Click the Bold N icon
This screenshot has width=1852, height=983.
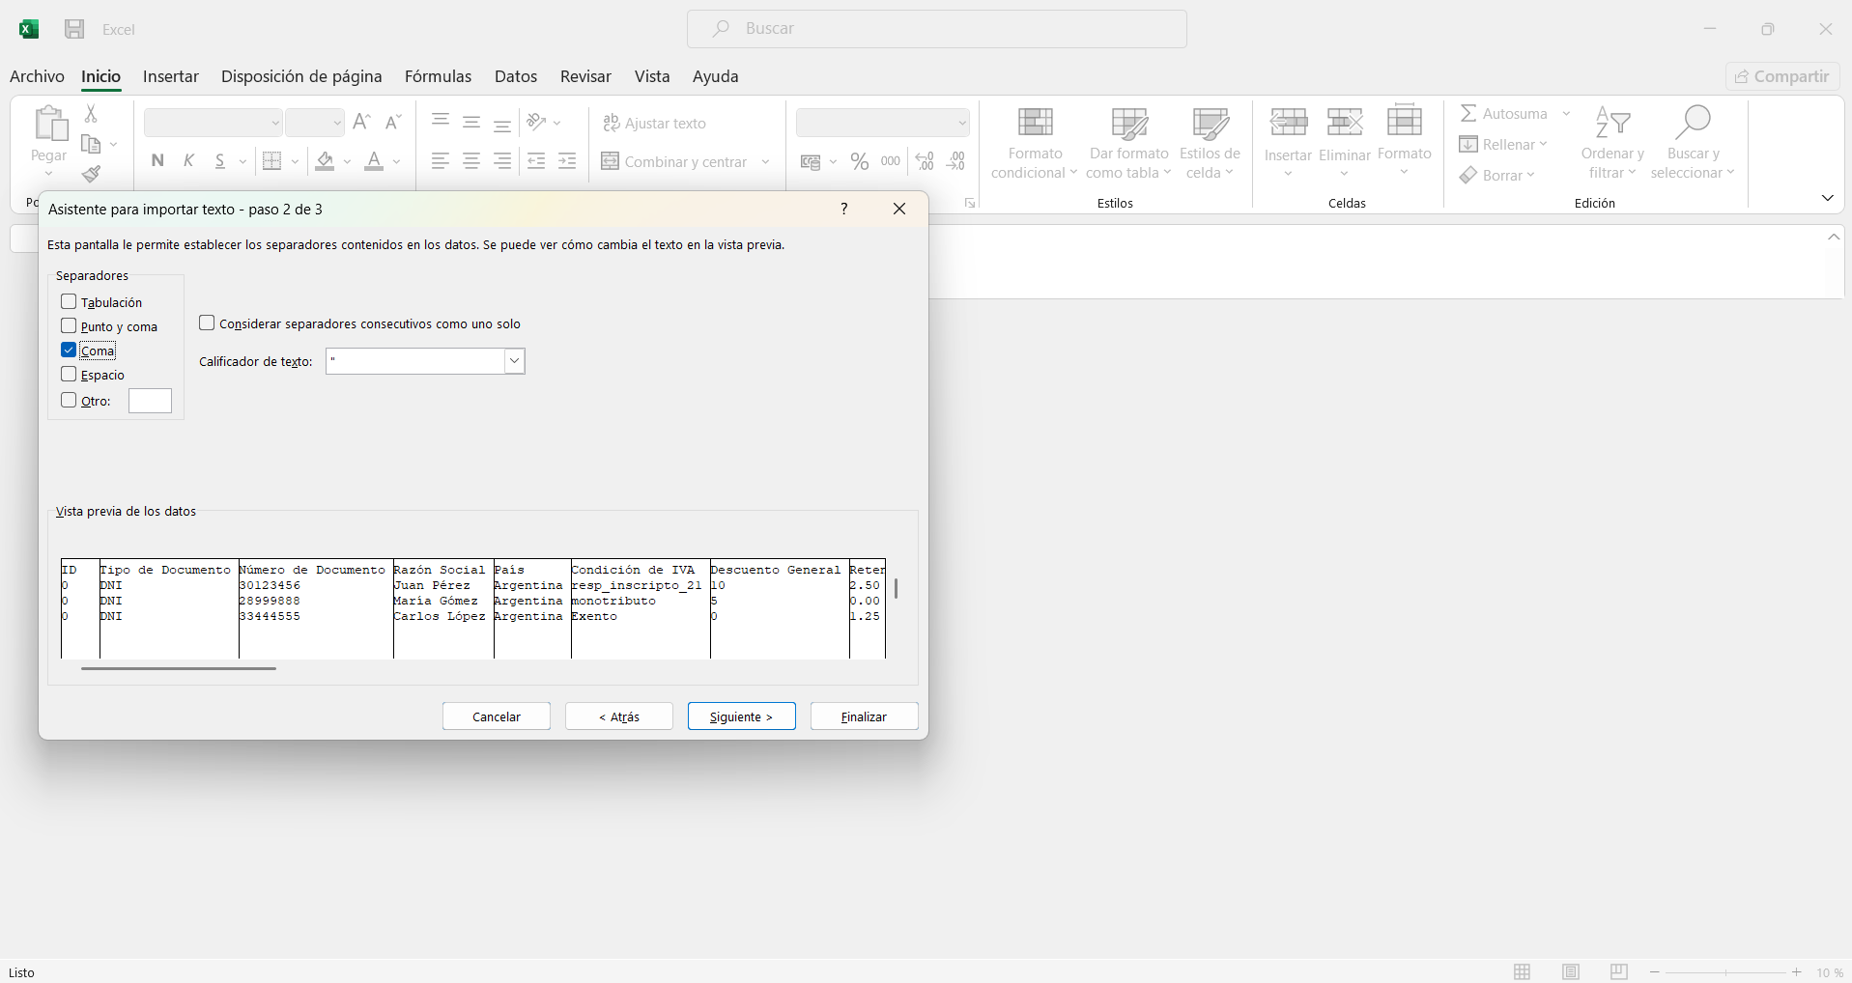point(157,161)
